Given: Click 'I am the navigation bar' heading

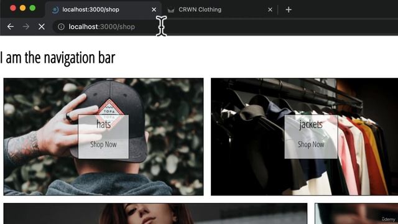Looking at the screenshot, I should point(58,58).
